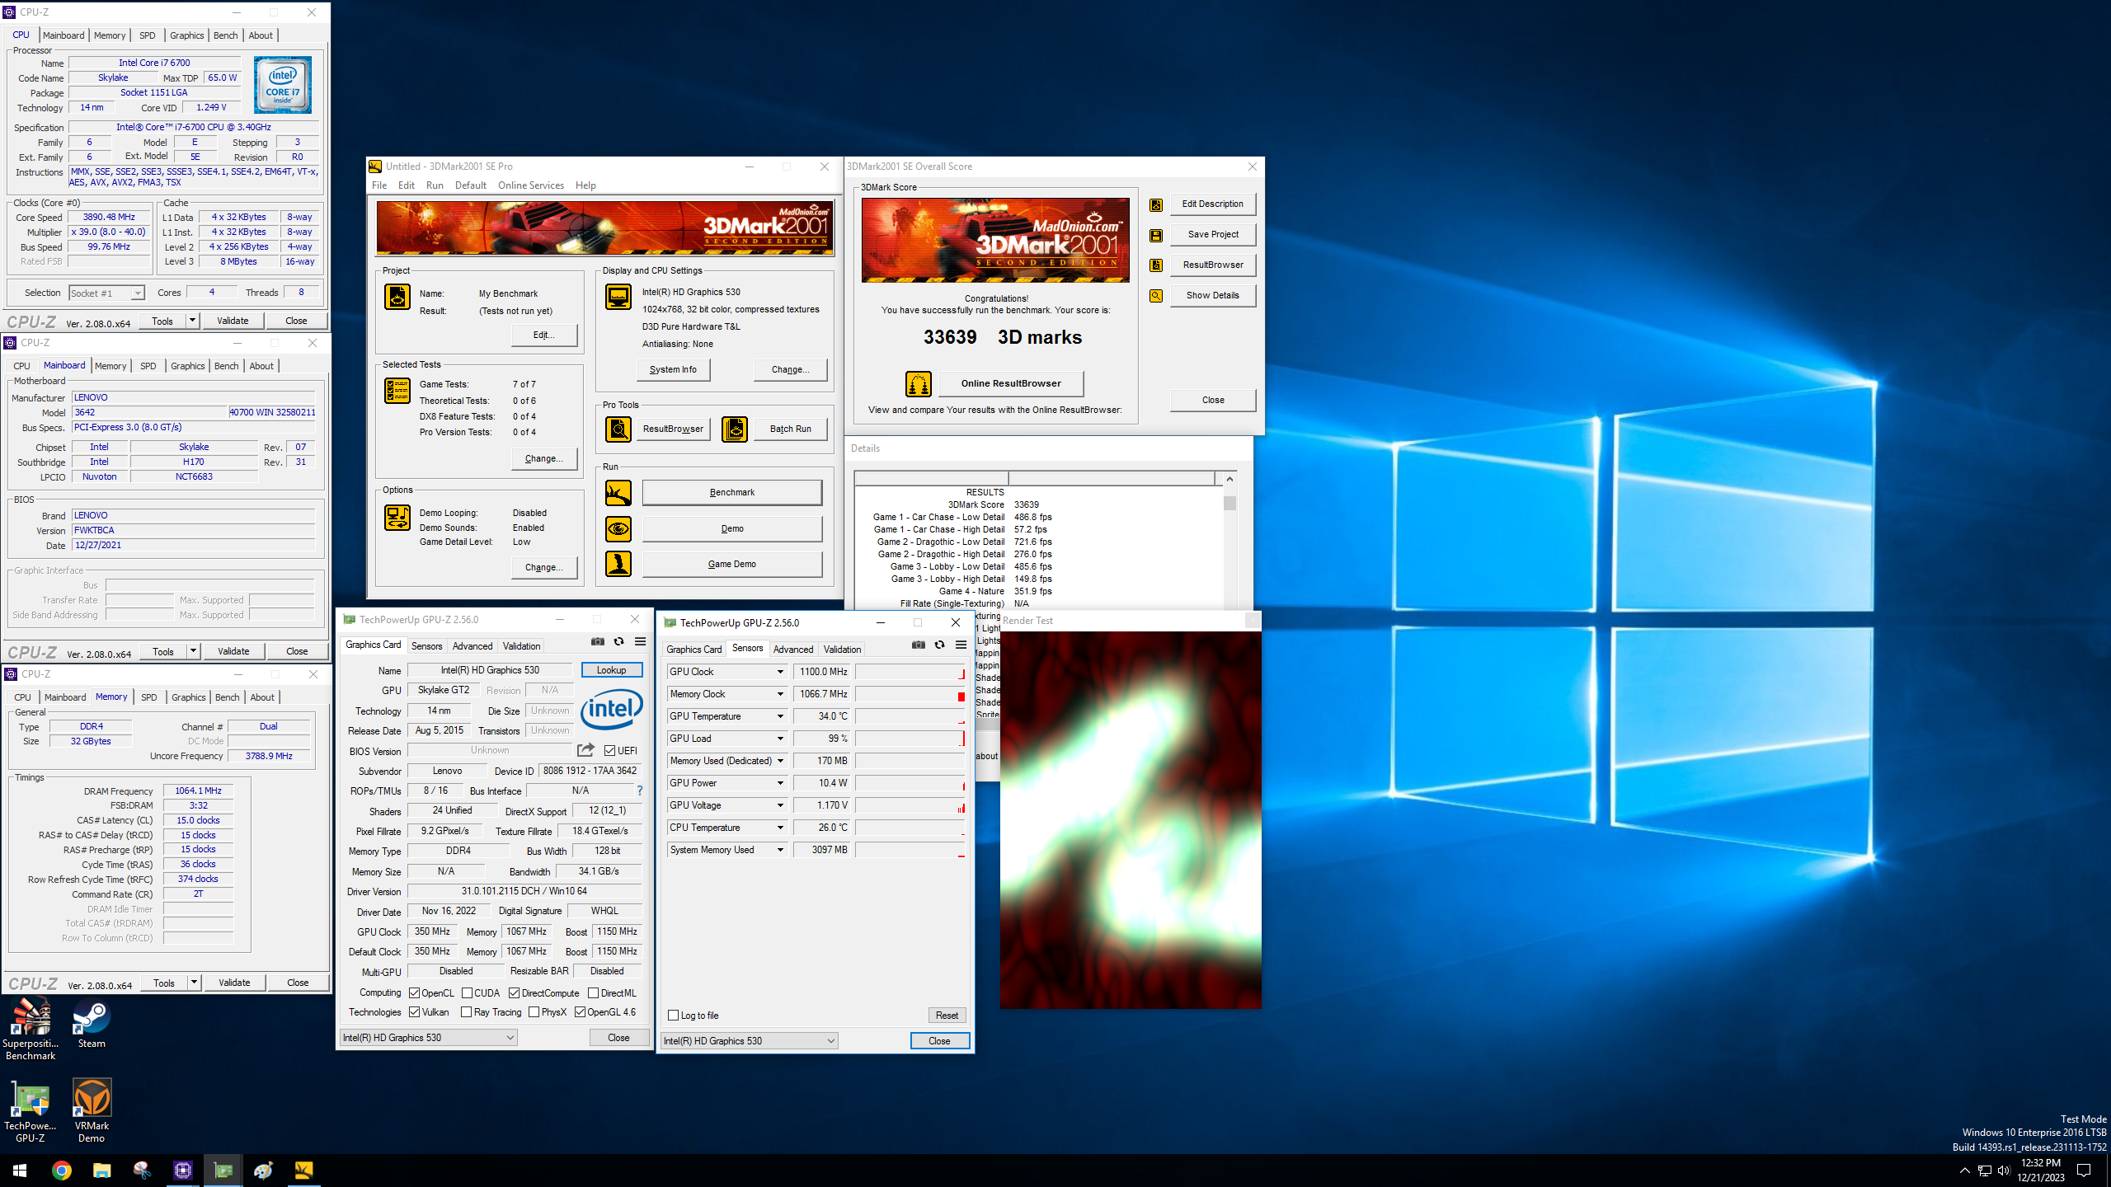Screen dimensions: 2111x1187
Task: Click the Game Demo joystick icon
Action: [618, 564]
